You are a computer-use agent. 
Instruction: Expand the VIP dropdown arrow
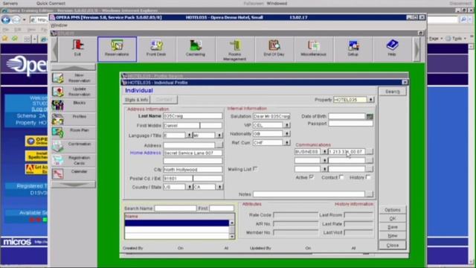click(287, 125)
